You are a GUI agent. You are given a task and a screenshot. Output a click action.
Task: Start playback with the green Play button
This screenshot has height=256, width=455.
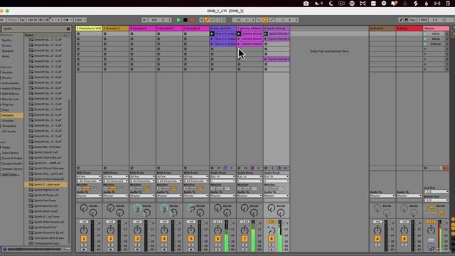point(178,20)
